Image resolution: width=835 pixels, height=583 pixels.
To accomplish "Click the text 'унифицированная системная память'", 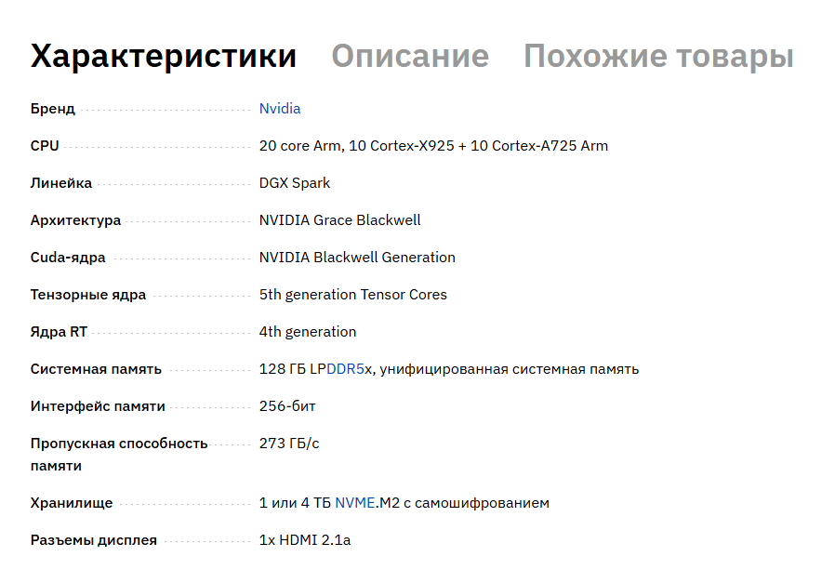I will tap(510, 369).
